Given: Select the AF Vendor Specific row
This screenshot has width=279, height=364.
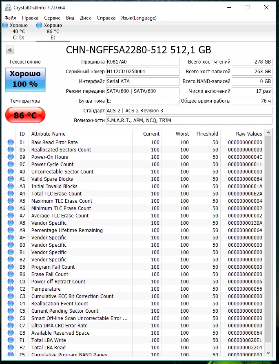Looking at the screenshot, I should point(135,237).
